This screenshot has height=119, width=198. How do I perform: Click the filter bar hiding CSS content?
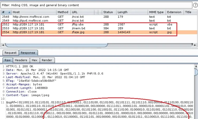pos(96,5)
